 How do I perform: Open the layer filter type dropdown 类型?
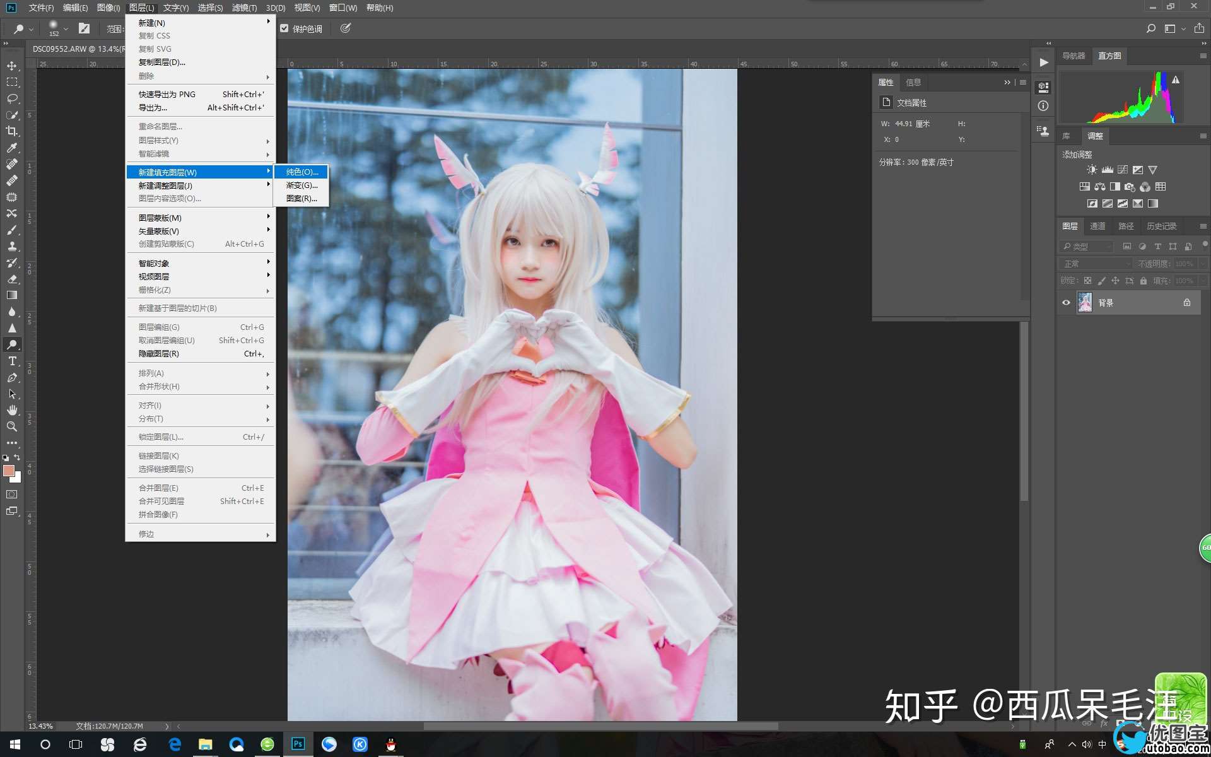click(1086, 247)
